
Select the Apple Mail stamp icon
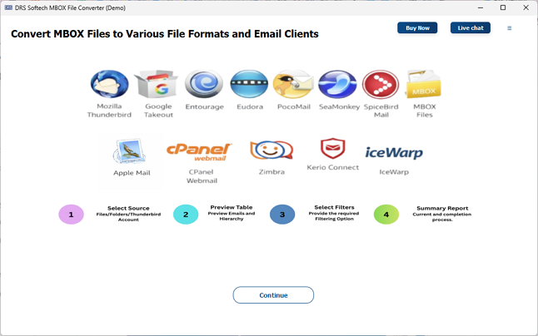(130, 151)
